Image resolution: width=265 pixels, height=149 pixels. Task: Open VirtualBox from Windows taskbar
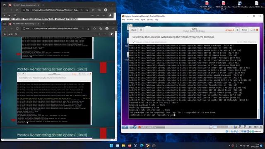(135, 146)
